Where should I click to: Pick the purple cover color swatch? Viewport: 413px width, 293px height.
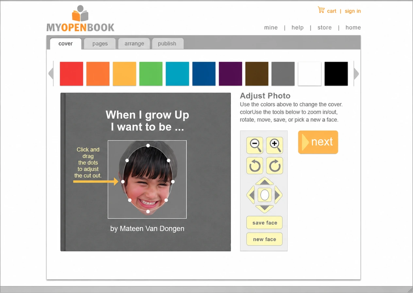[x=230, y=74]
